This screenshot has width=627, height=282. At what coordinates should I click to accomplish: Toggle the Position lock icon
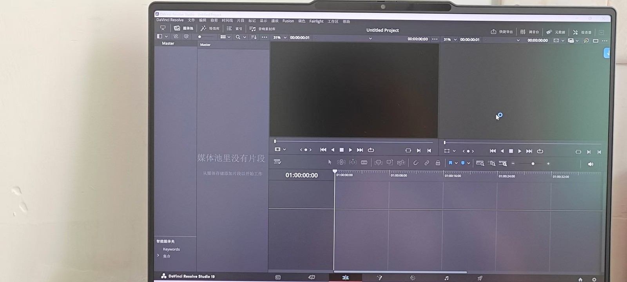point(438,163)
